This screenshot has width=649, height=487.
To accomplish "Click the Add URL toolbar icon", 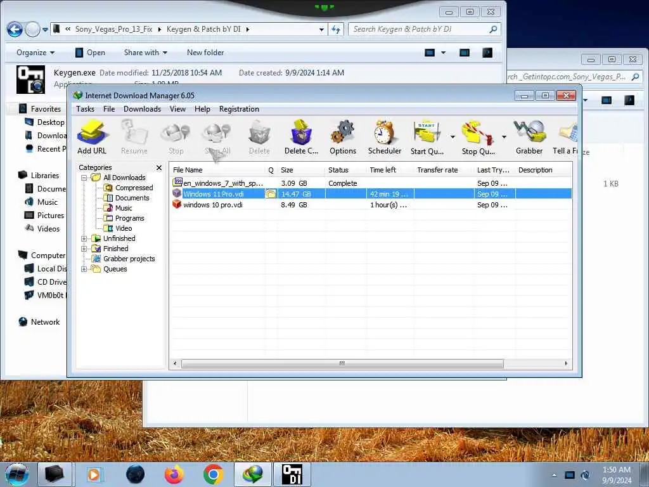I will click(x=92, y=137).
